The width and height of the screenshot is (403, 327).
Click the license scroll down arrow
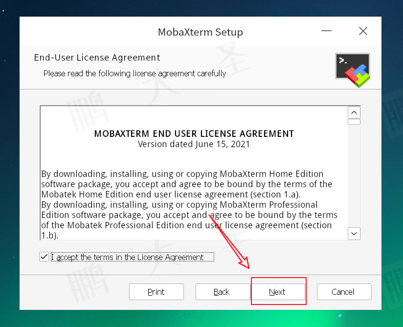[x=354, y=234]
